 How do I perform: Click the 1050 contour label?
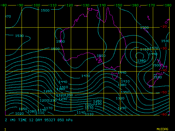(23, 109)
